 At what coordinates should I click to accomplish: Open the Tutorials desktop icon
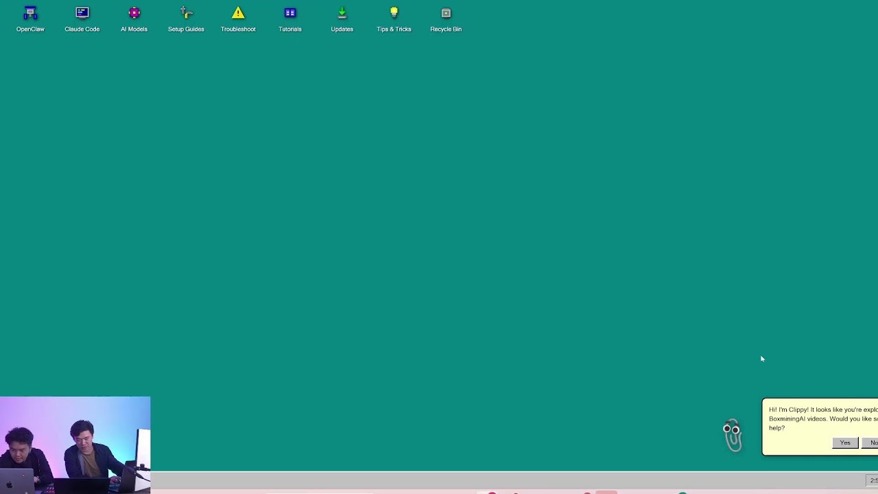coord(290,19)
